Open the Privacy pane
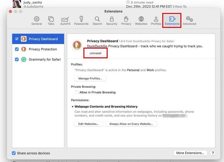This screenshot has width=224, height=162. click(126, 20)
